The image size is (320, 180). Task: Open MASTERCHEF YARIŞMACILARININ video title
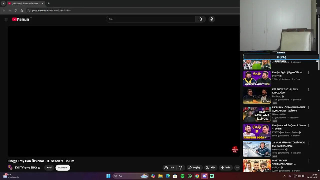pos(284,162)
